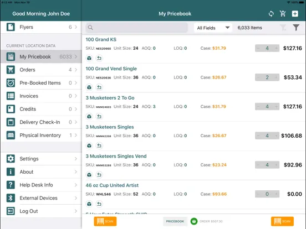Image resolution: width=306 pixels, height=229 pixels.
Task: Tap the return arrow icon under 100 Grand KS
Action: [99, 58]
